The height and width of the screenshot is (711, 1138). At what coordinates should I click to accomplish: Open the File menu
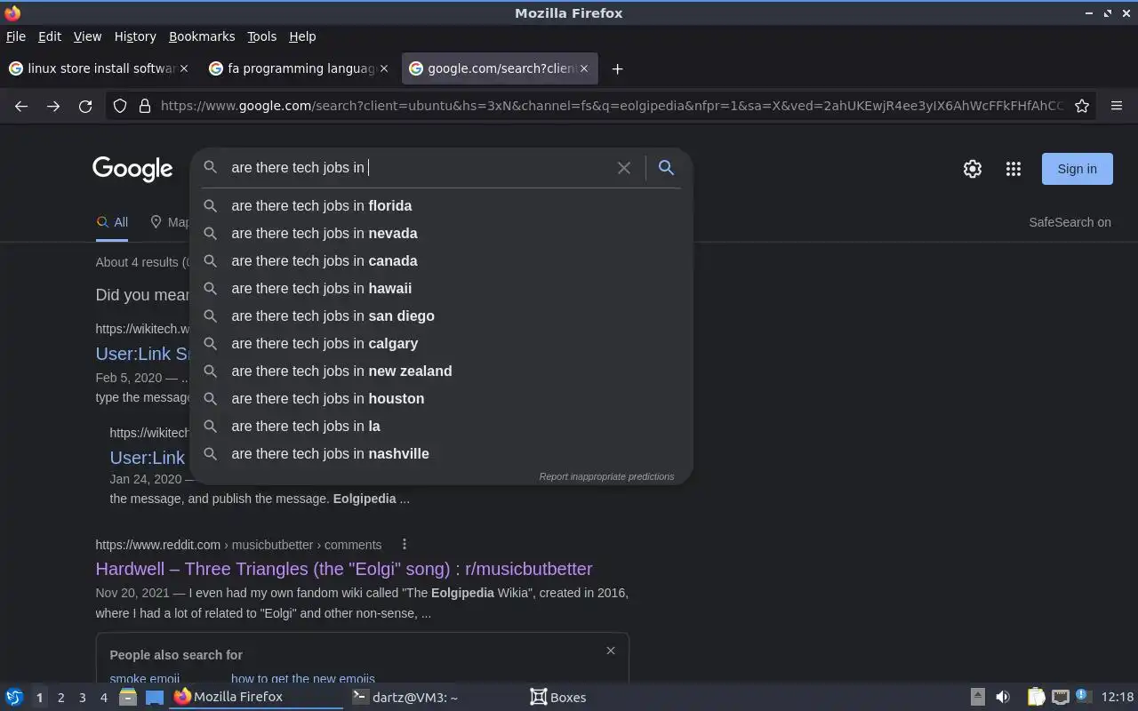(x=16, y=36)
